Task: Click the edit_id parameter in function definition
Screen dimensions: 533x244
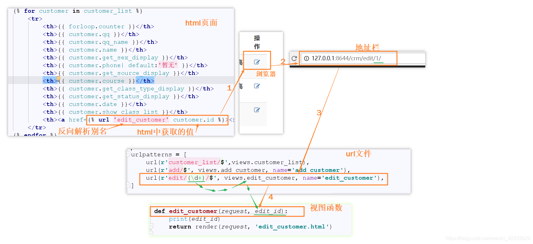Action: click(268, 211)
